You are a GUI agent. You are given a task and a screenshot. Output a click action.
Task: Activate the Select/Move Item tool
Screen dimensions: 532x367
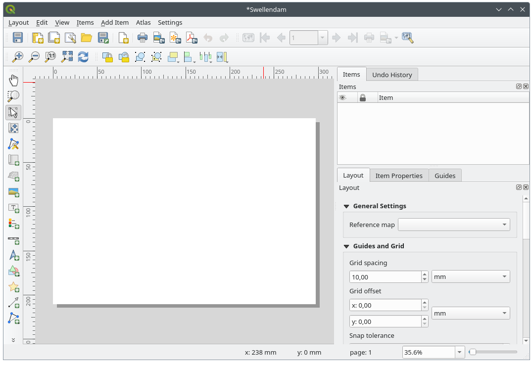(x=13, y=112)
